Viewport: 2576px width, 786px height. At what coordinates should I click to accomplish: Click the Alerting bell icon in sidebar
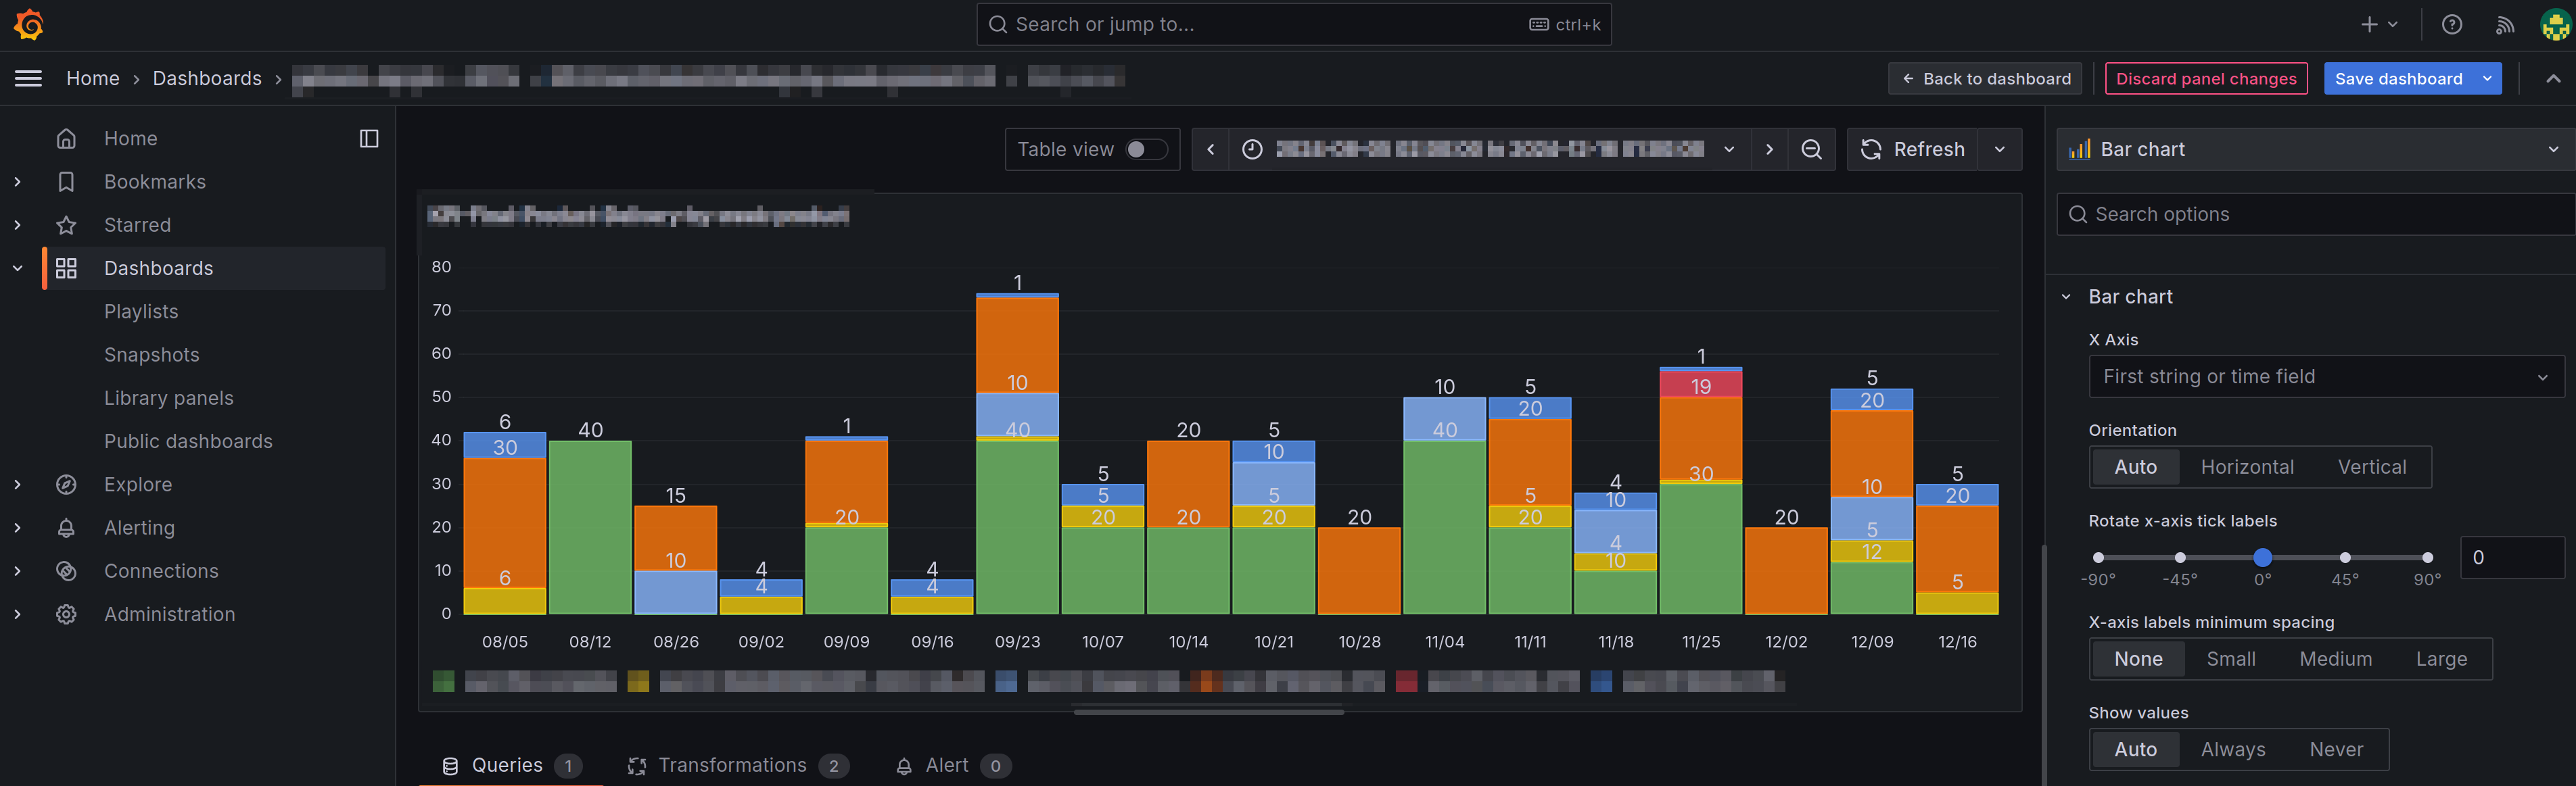tap(66, 527)
